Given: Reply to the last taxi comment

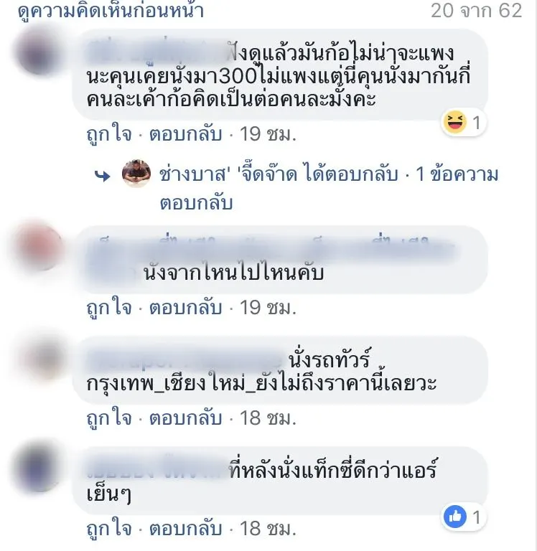Looking at the screenshot, I should click(186, 529).
